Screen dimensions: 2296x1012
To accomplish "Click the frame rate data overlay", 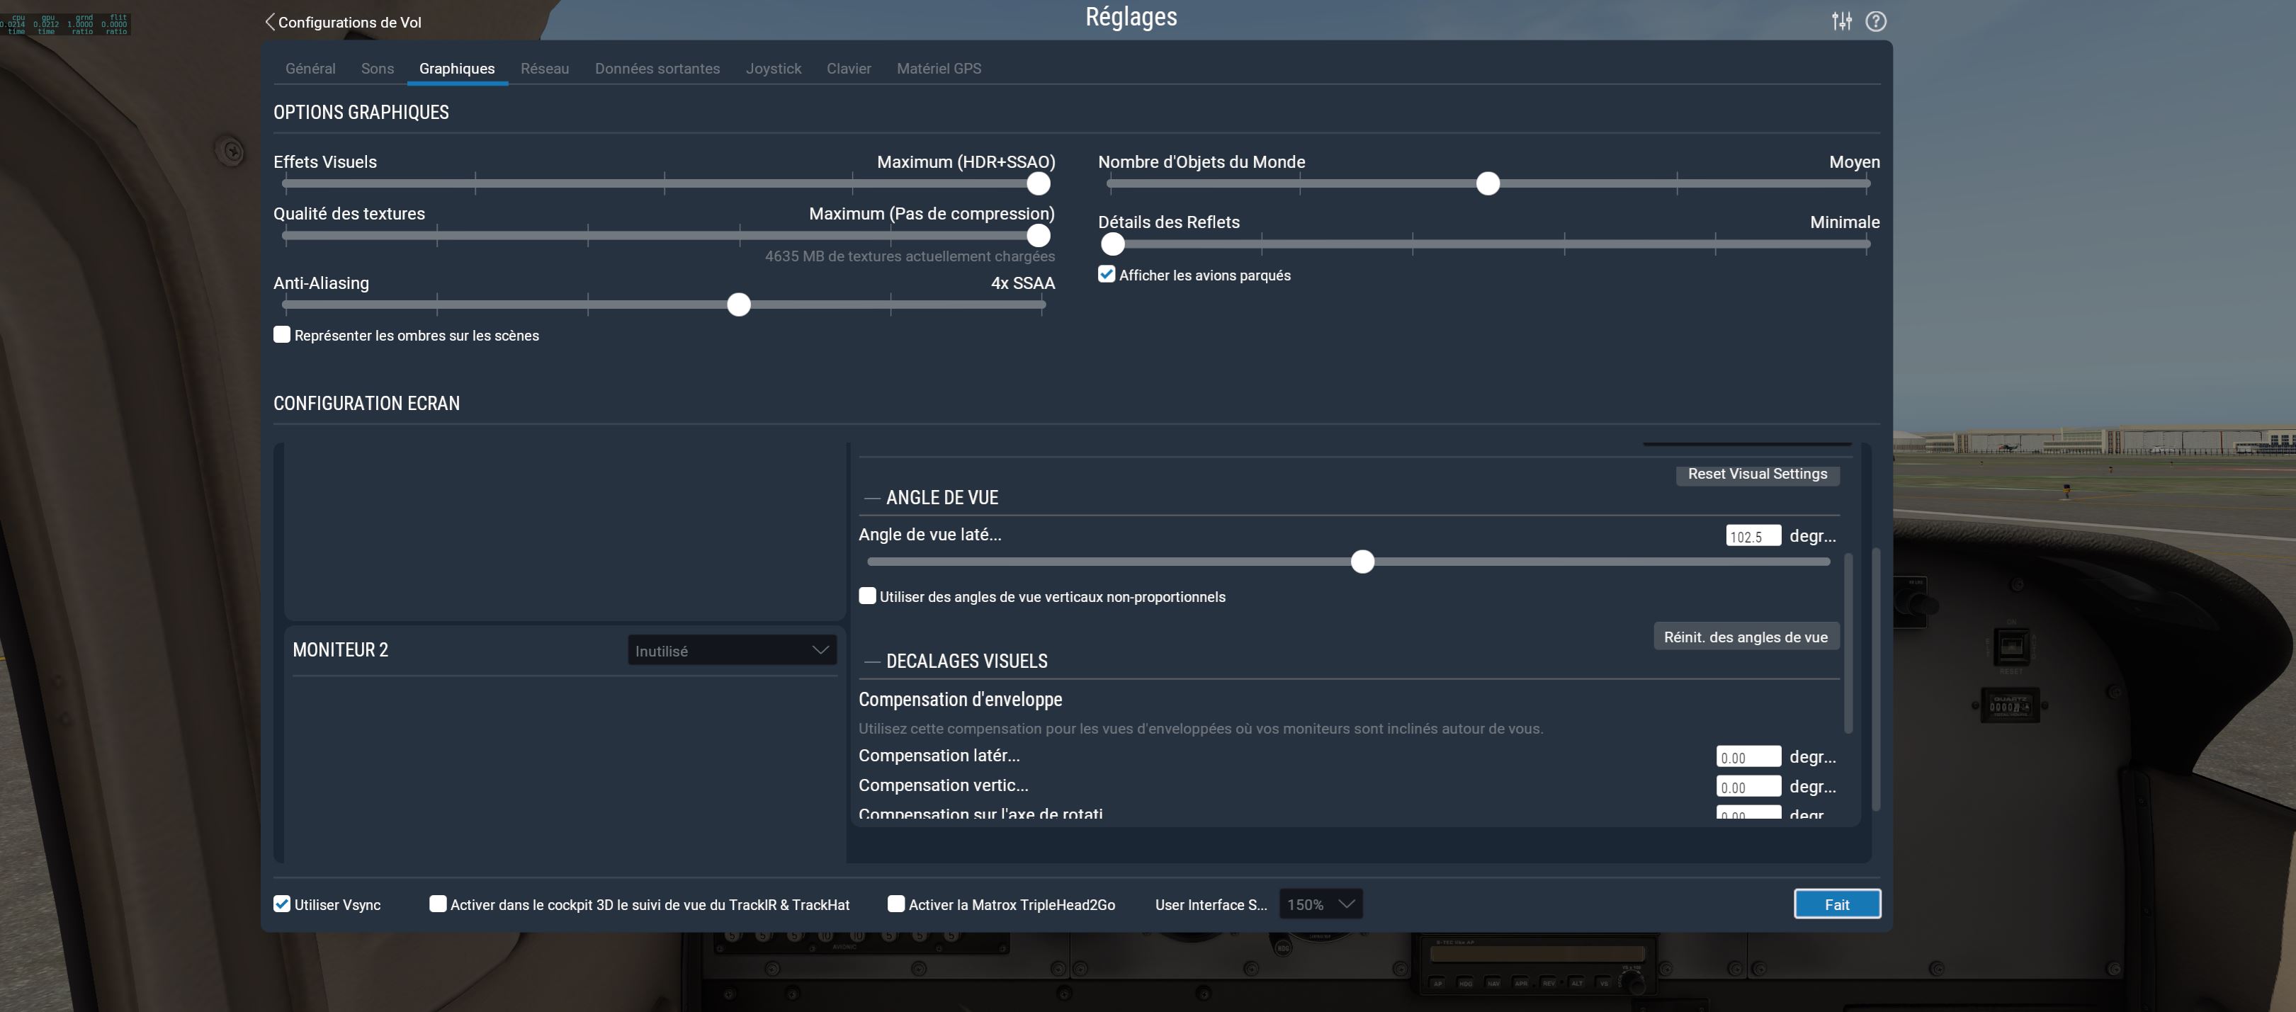I will (65, 24).
